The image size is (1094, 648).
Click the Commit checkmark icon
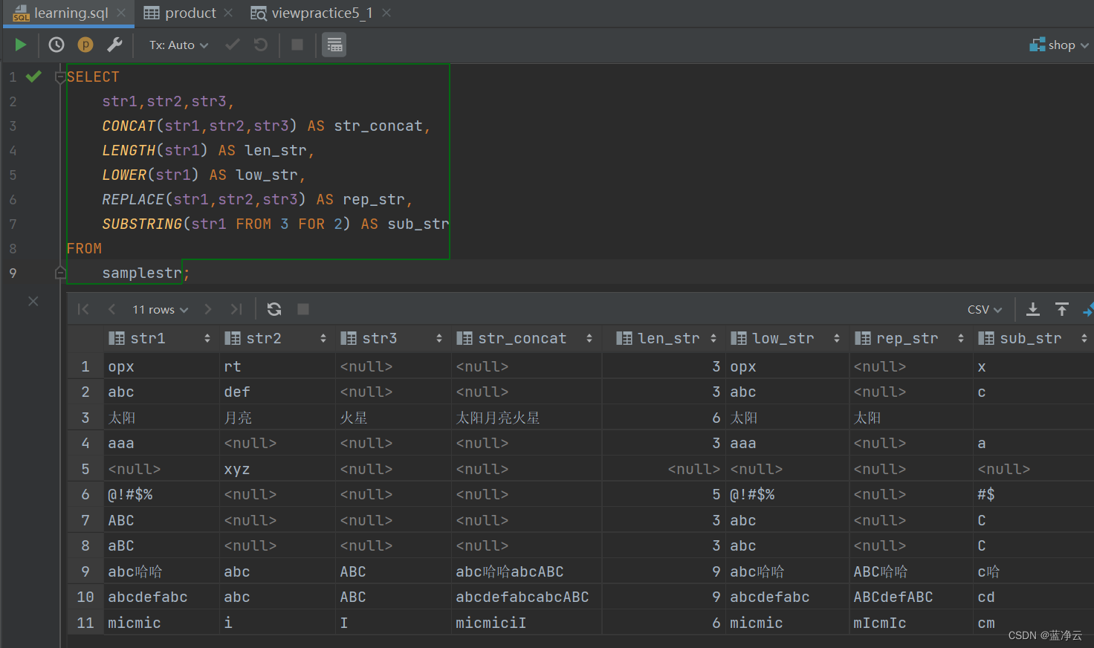233,45
